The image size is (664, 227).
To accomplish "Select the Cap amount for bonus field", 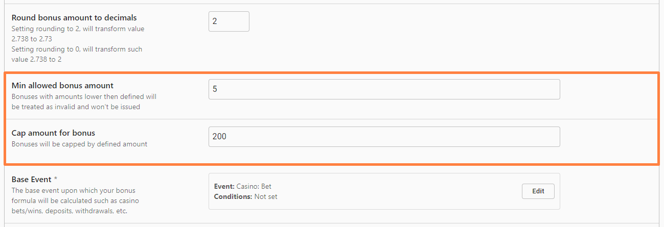I will pos(384,137).
